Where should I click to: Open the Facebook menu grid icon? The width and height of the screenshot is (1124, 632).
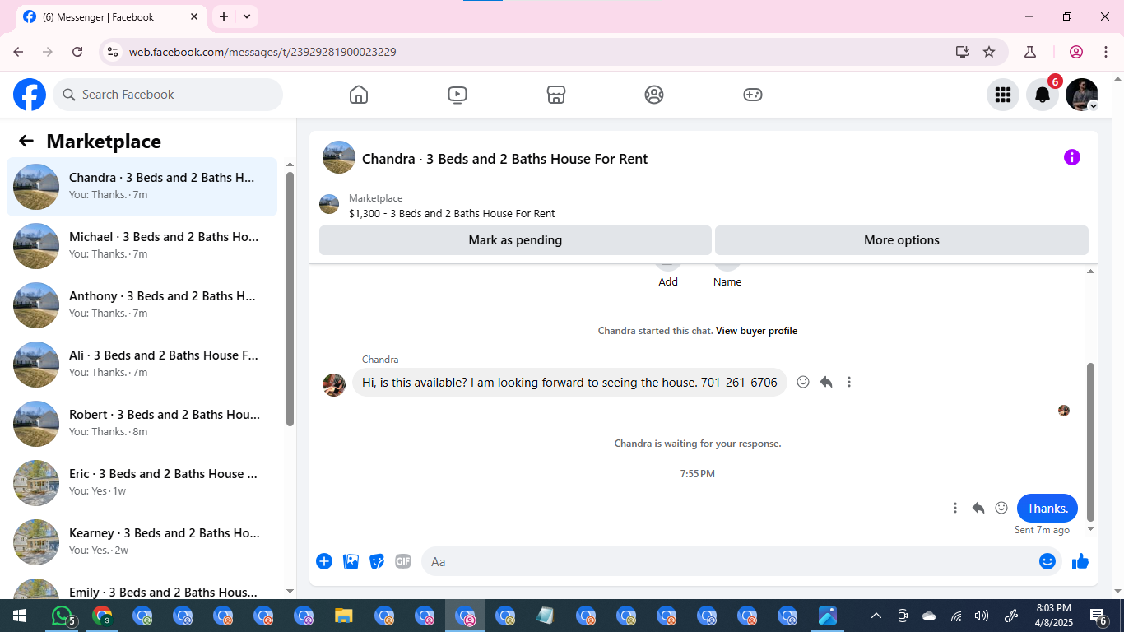[1003, 95]
